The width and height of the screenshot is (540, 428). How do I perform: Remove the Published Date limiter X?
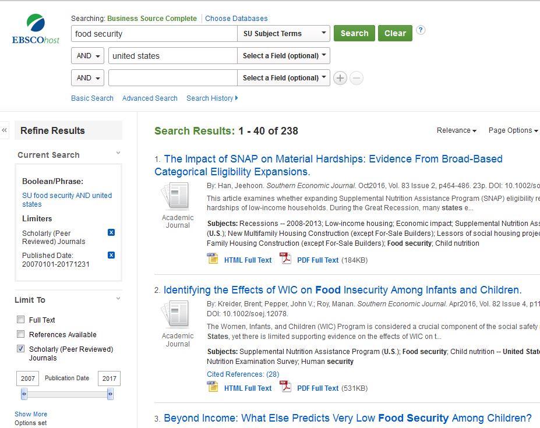111,255
